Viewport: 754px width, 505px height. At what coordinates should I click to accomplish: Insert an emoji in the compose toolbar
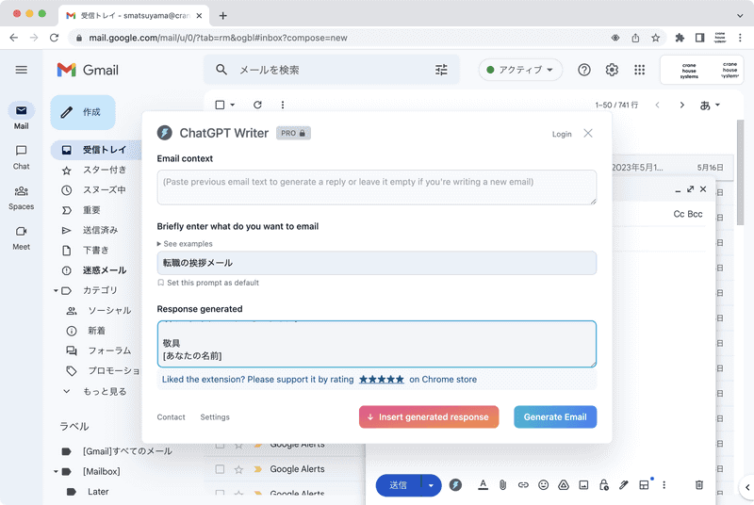click(x=543, y=485)
